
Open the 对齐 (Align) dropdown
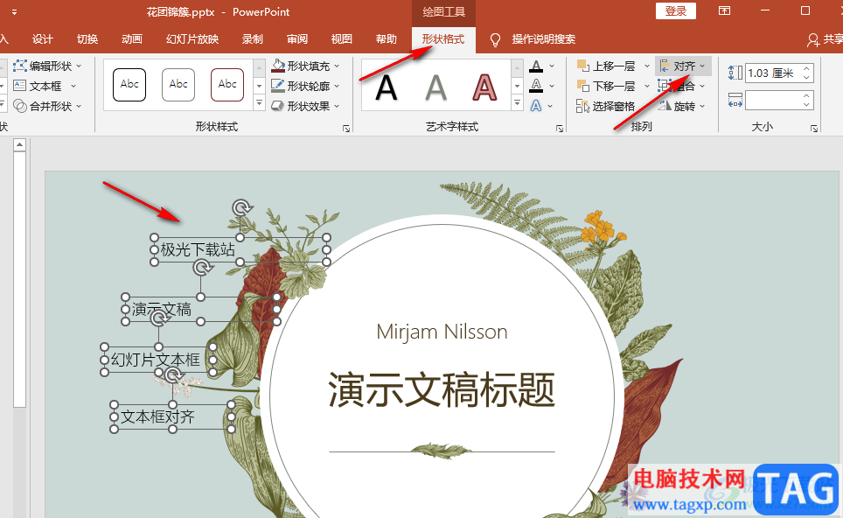click(x=683, y=66)
